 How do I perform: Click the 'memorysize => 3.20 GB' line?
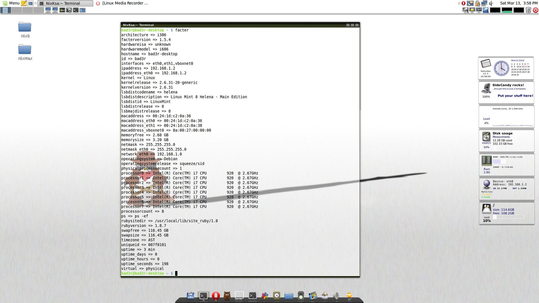(145, 140)
